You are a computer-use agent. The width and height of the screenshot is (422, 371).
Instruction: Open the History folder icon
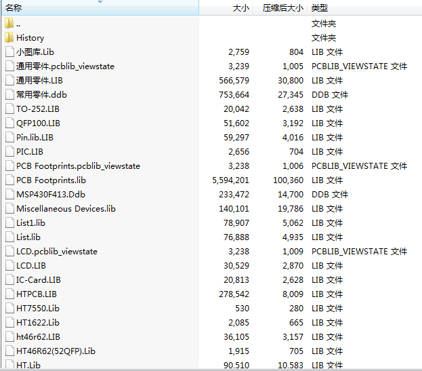9,38
